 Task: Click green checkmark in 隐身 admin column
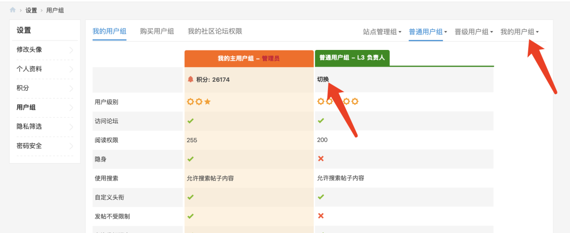pyautogui.click(x=191, y=159)
